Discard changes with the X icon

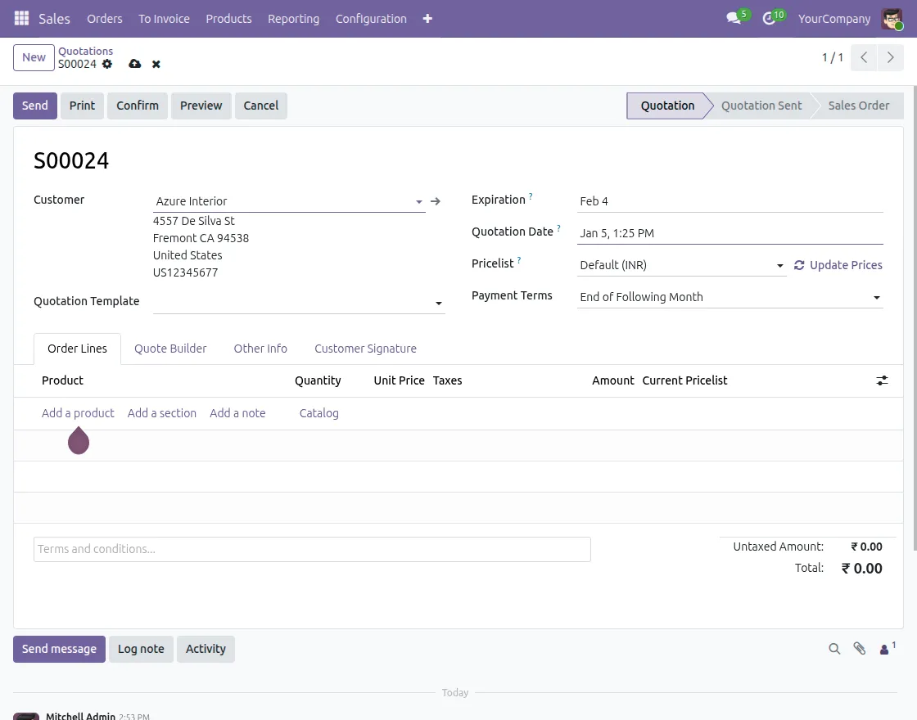156,64
